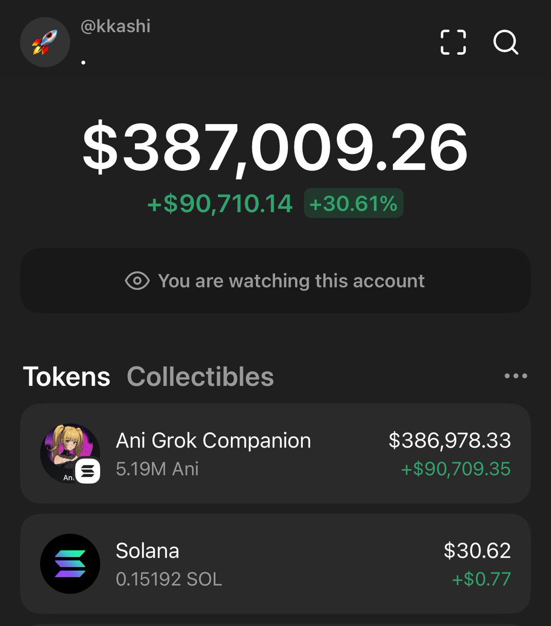Click the @kkashi account name
The image size is (551, 626).
pyautogui.click(x=115, y=26)
